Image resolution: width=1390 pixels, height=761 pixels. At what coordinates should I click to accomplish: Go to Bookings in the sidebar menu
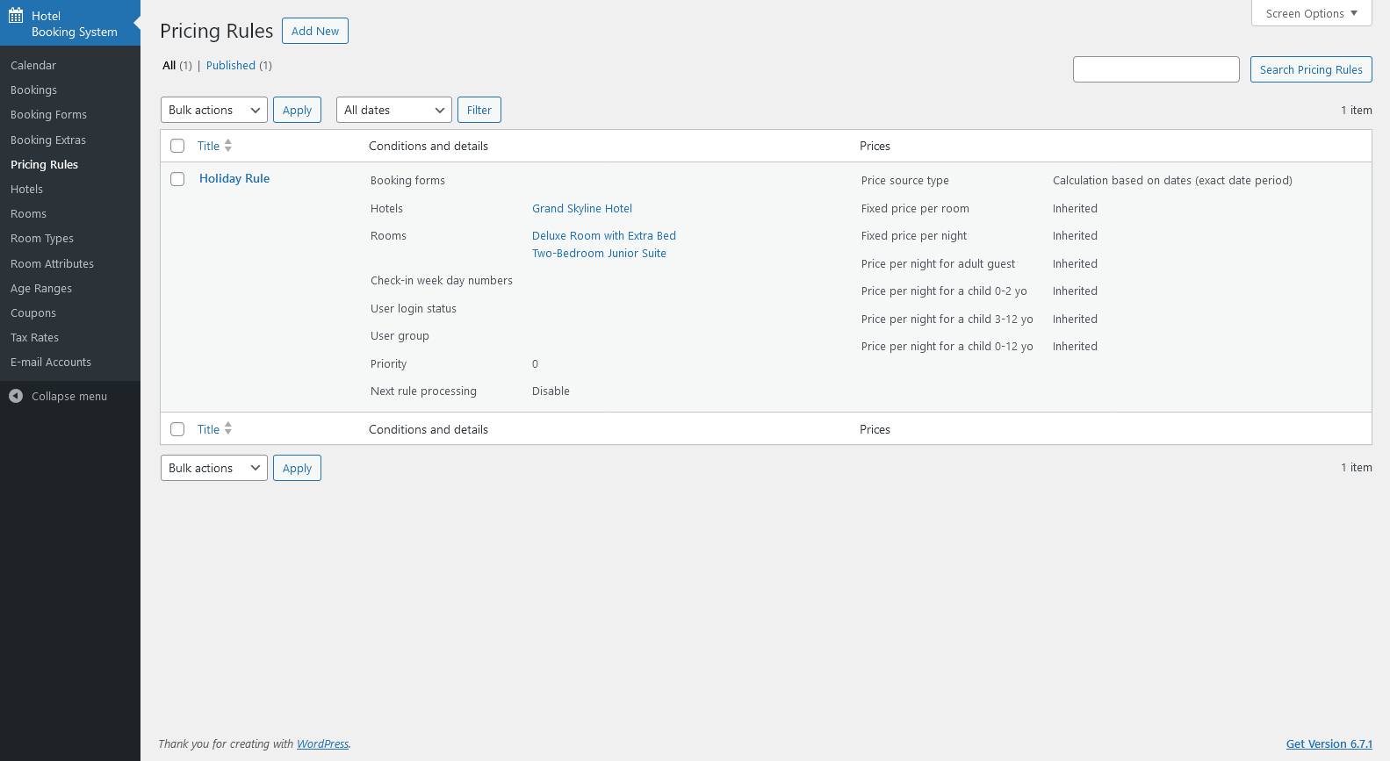[x=33, y=90]
